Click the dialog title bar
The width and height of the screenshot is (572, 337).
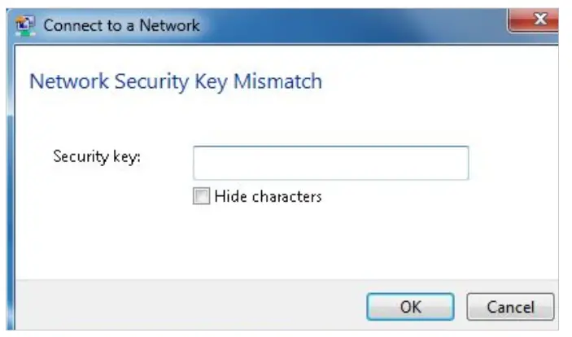point(325,24)
